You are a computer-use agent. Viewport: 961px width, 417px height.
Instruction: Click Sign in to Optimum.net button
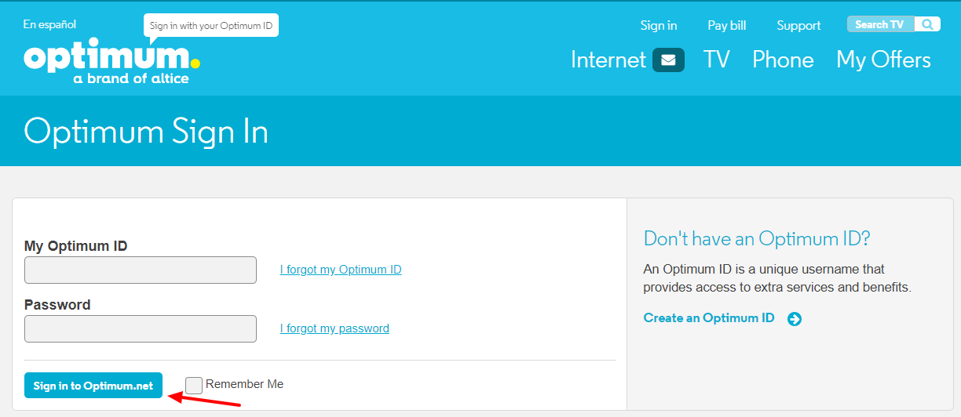point(93,386)
